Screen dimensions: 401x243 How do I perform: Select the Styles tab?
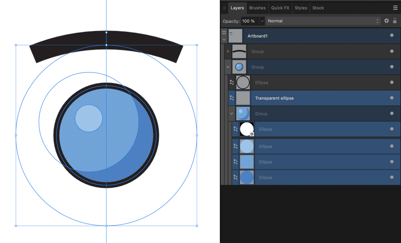(301, 8)
